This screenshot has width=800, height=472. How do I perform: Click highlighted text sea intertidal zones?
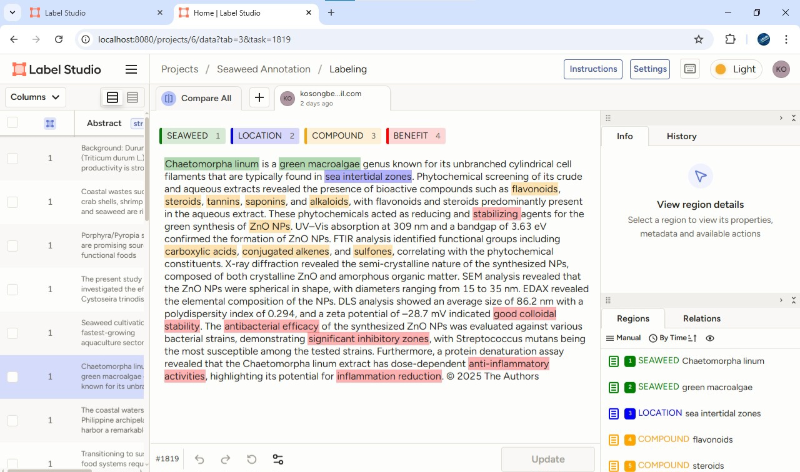pos(368,177)
